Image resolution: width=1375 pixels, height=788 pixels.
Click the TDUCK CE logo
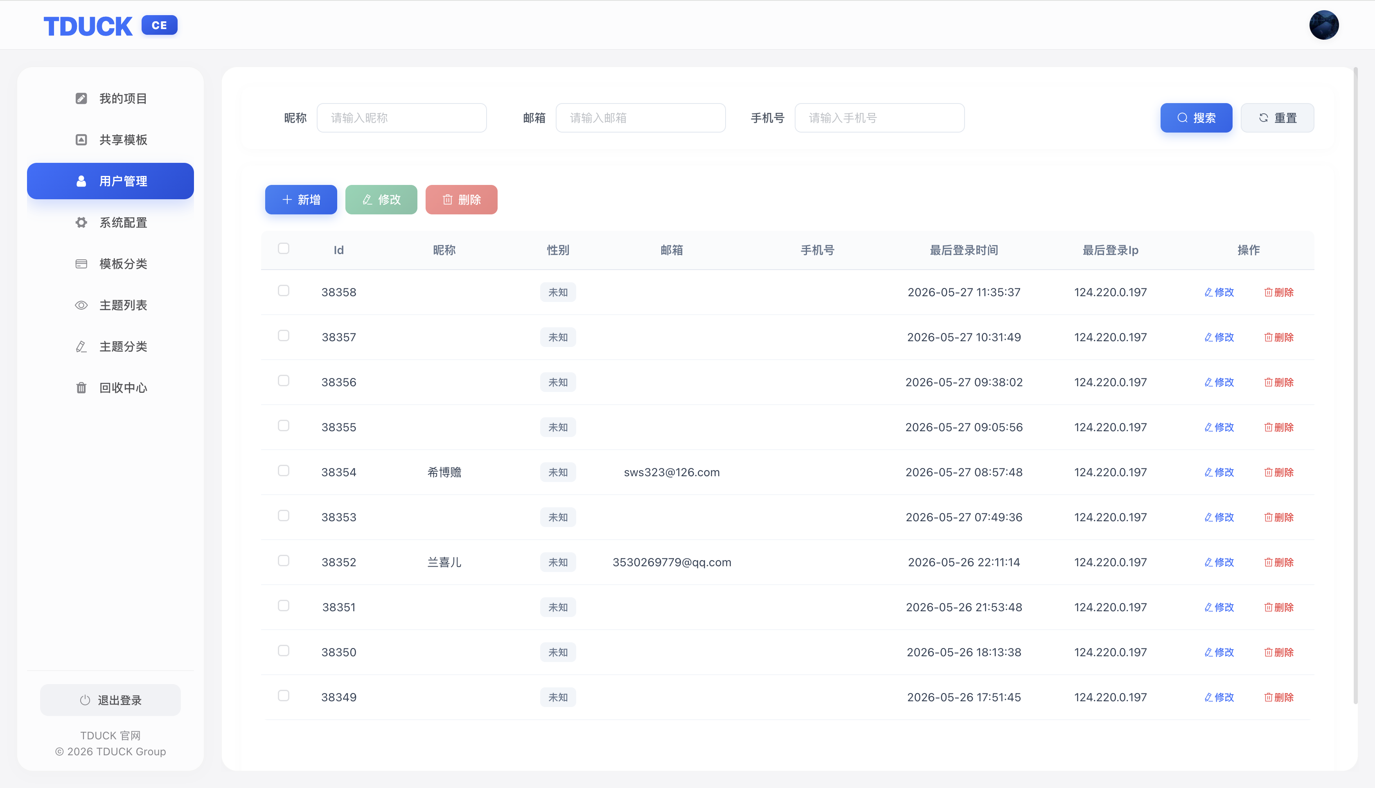(x=110, y=26)
